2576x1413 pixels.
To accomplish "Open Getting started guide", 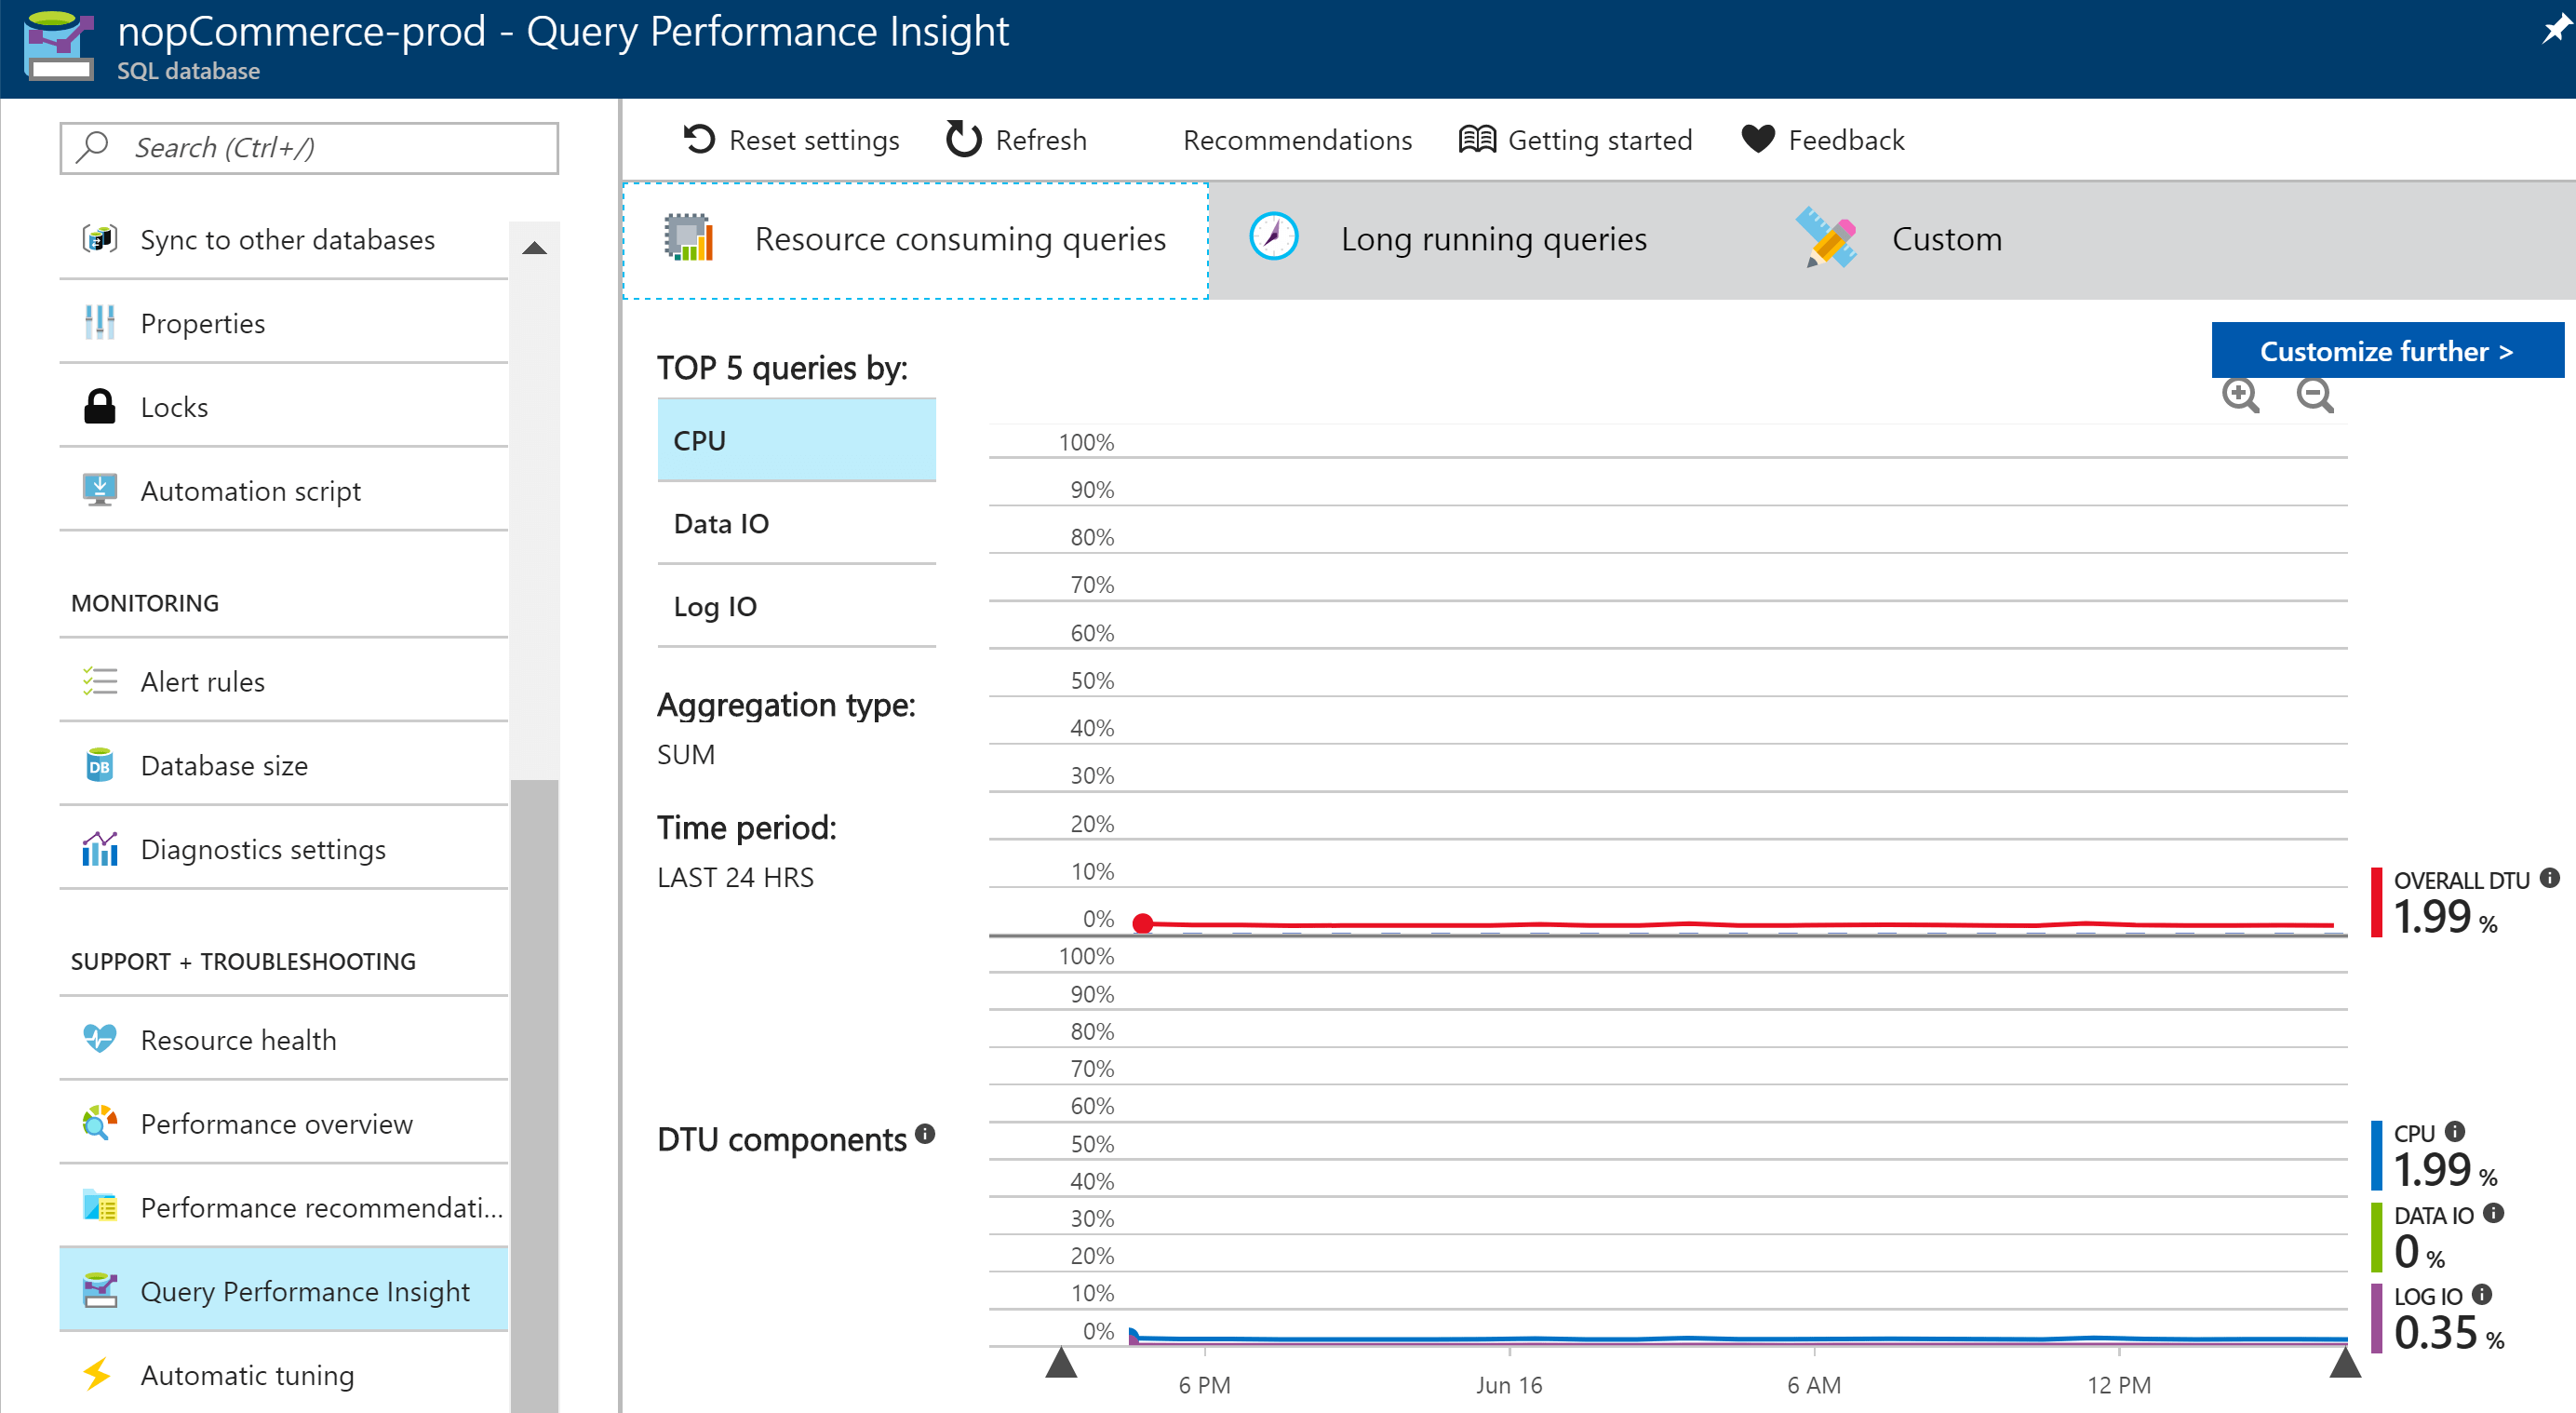I will pyautogui.click(x=1574, y=138).
